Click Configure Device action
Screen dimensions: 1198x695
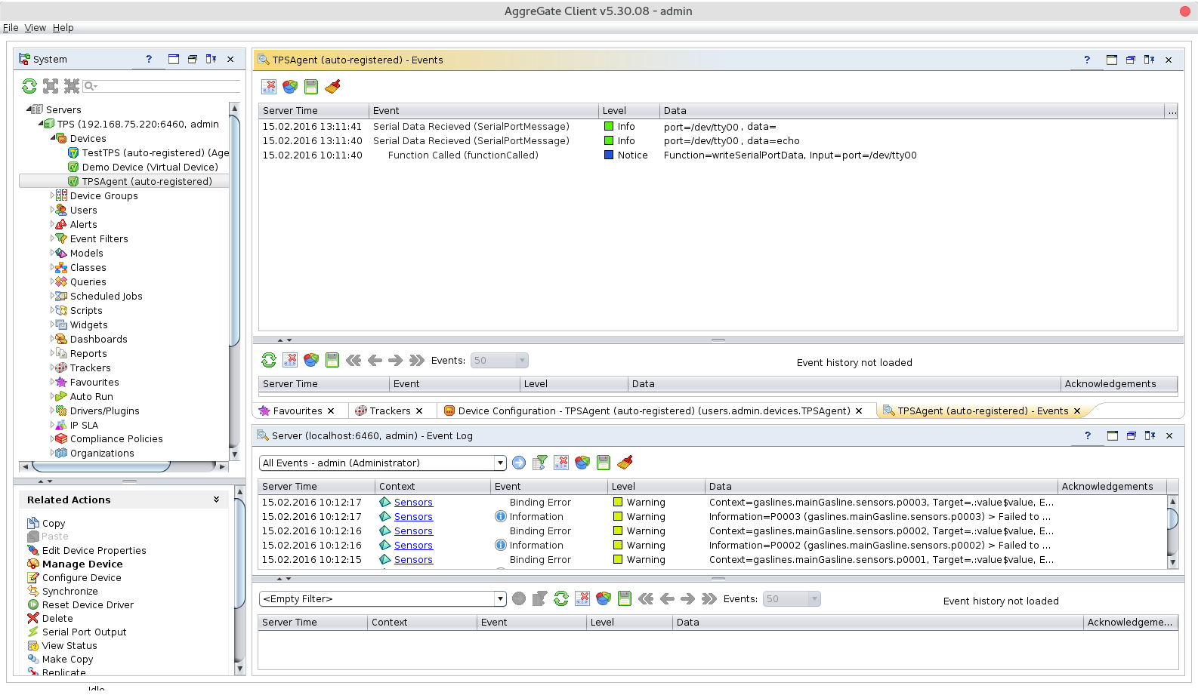click(x=82, y=577)
